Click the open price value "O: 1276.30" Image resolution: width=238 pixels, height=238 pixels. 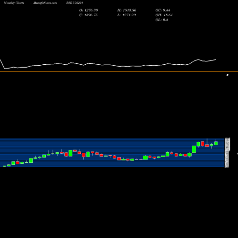(x=89, y=10)
